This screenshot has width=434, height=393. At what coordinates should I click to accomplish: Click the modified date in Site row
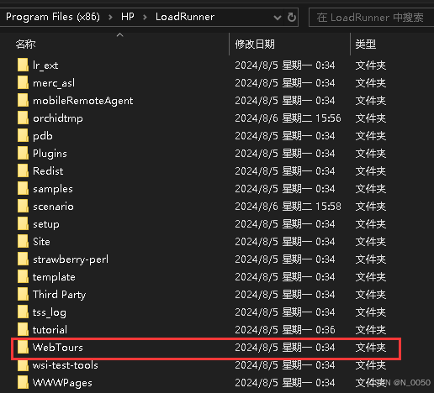click(x=285, y=242)
